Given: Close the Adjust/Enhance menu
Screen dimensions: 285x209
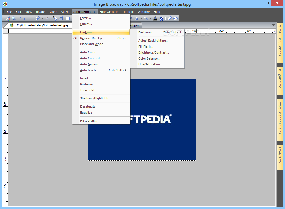Looking at the screenshot, I should point(85,12).
